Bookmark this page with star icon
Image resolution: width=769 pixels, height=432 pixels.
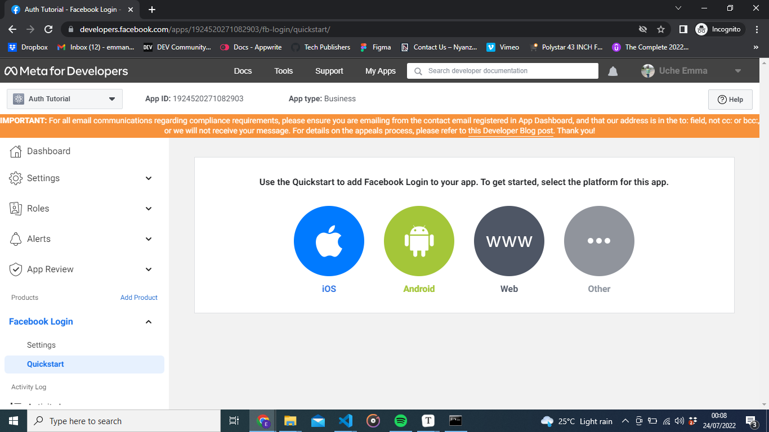[661, 29]
